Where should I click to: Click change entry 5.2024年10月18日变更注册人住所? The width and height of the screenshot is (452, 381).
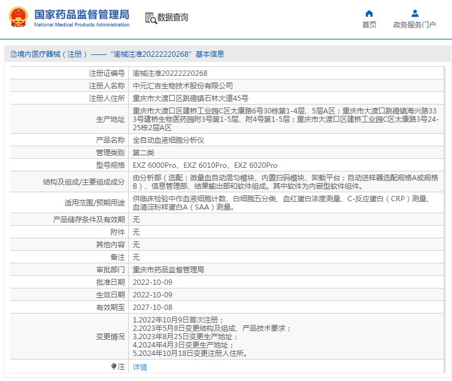point(190,354)
